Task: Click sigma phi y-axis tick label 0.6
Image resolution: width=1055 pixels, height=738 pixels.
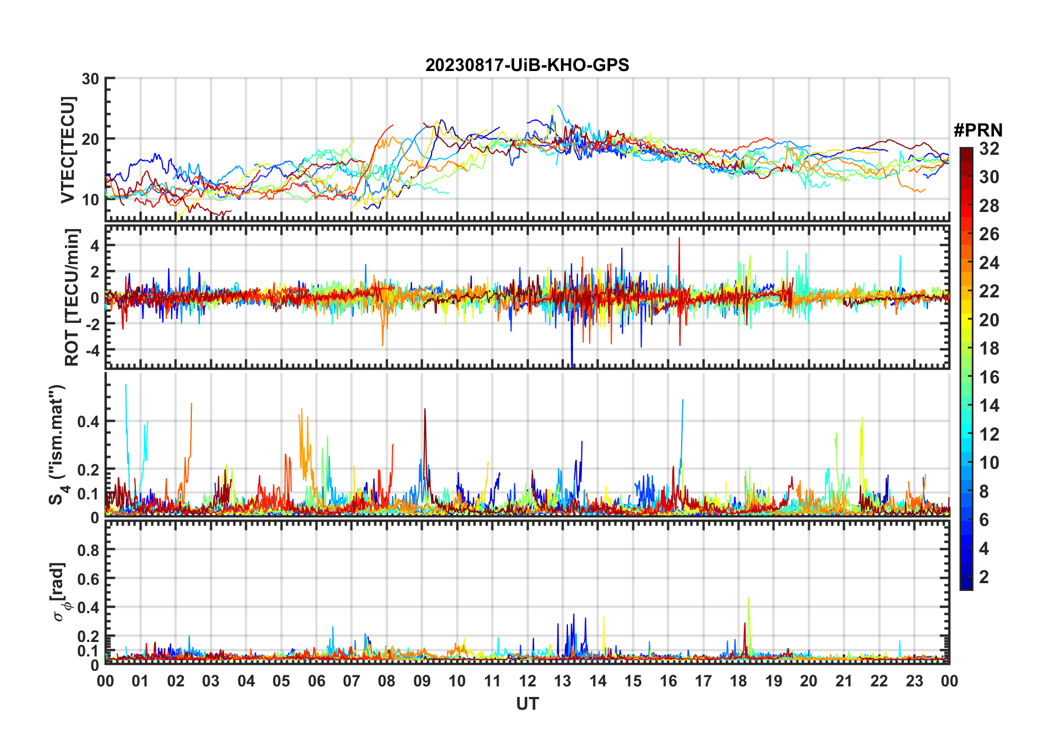Action: click(88, 579)
